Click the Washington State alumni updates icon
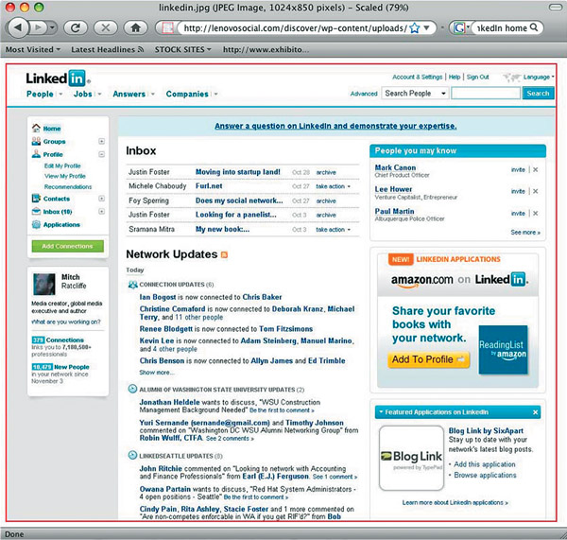Viewport: 567px width, 540px height. (132, 389)
